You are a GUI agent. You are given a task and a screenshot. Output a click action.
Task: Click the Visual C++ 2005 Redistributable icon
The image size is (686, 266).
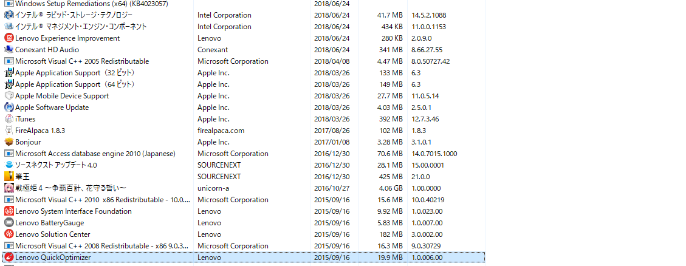9,61
